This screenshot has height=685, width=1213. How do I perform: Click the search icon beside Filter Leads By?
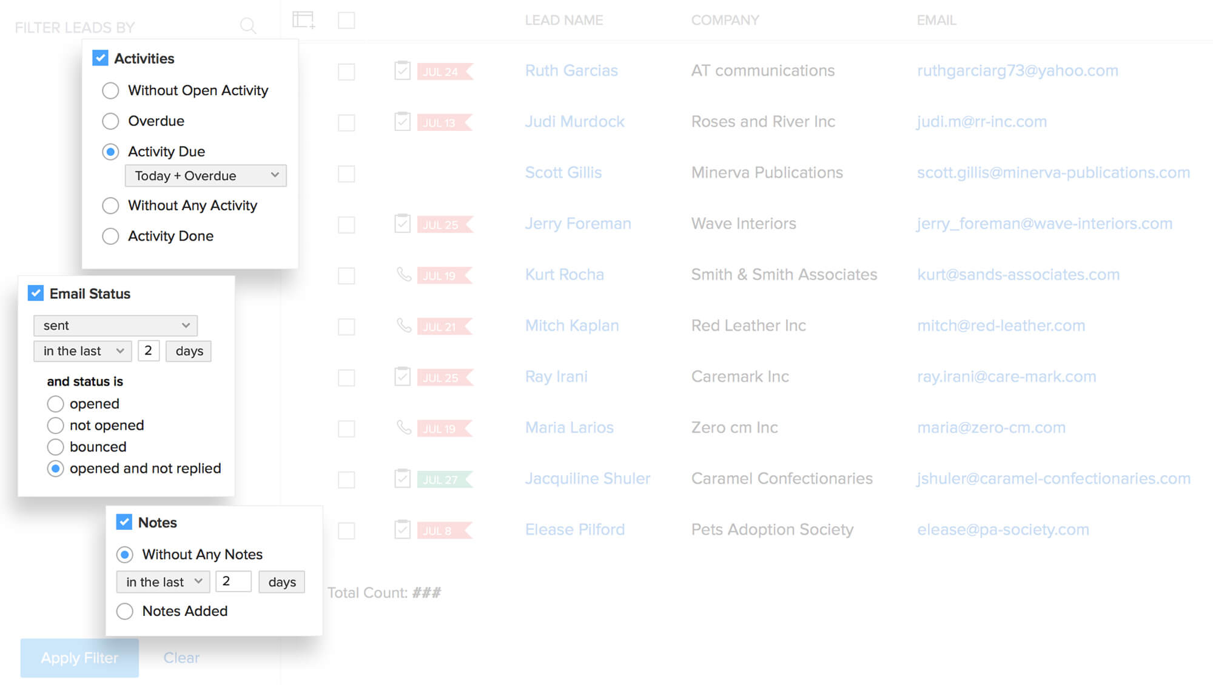247,25
